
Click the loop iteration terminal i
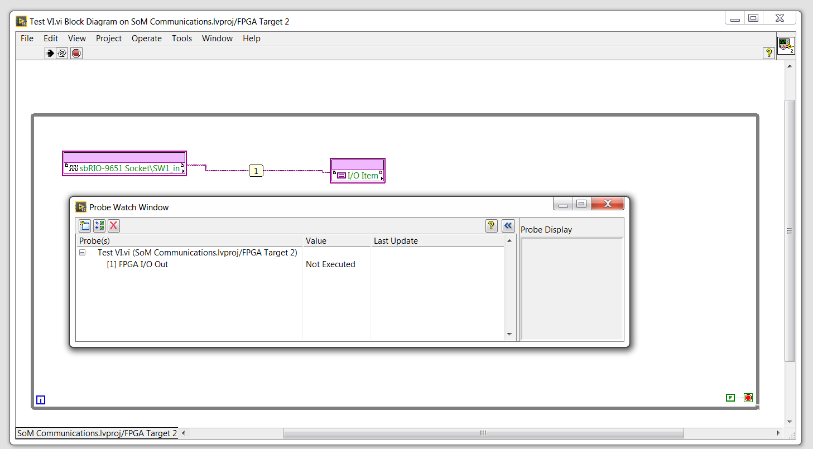pyautogui.click(x=41, y=400)
